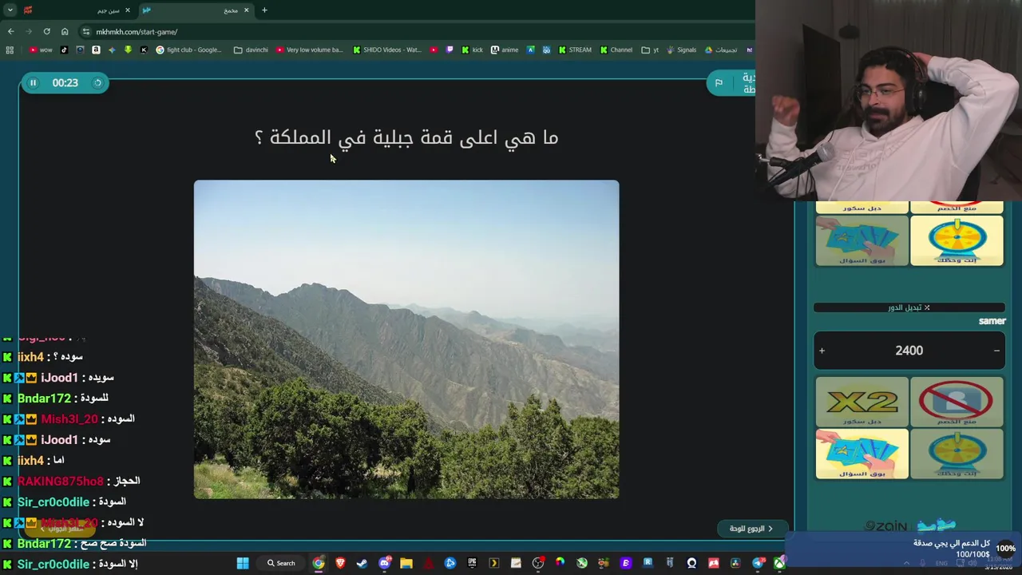Viewport: 1022px width, 575px height.
Task: Open a new browser tab
Action: coord(264,10)
